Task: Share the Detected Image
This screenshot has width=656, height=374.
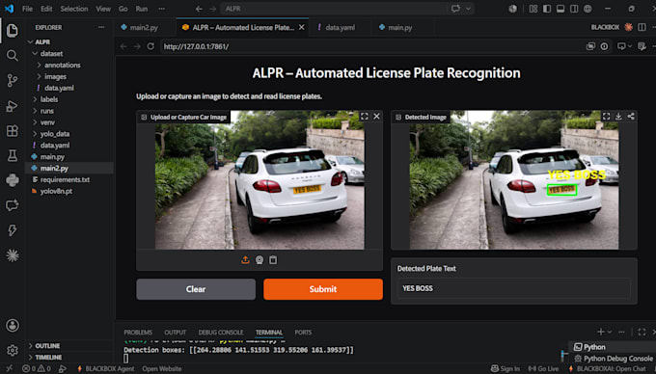Action: tap(631, 117)
